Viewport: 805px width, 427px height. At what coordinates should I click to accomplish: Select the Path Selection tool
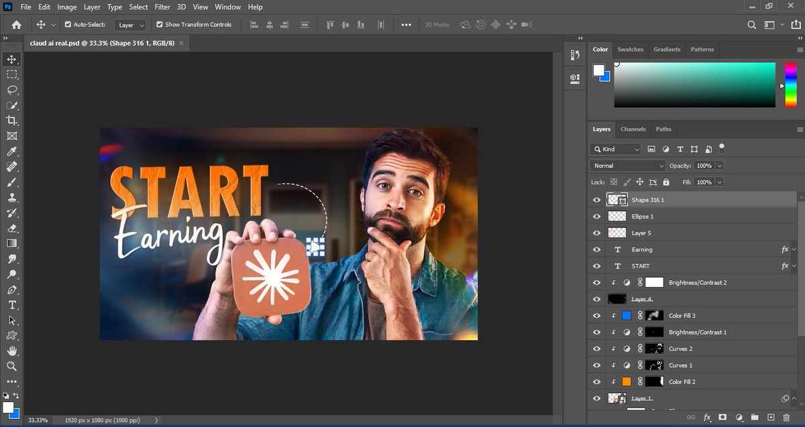pos(11,320)
